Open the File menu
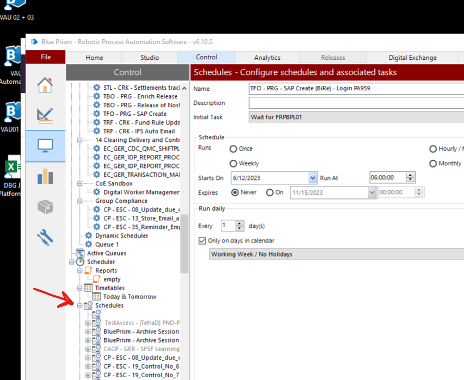The image size is (464, 380). coord(46,57)
